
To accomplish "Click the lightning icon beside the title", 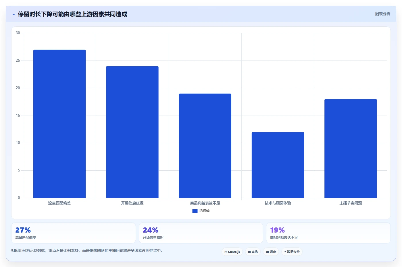I will pos(14,14).
